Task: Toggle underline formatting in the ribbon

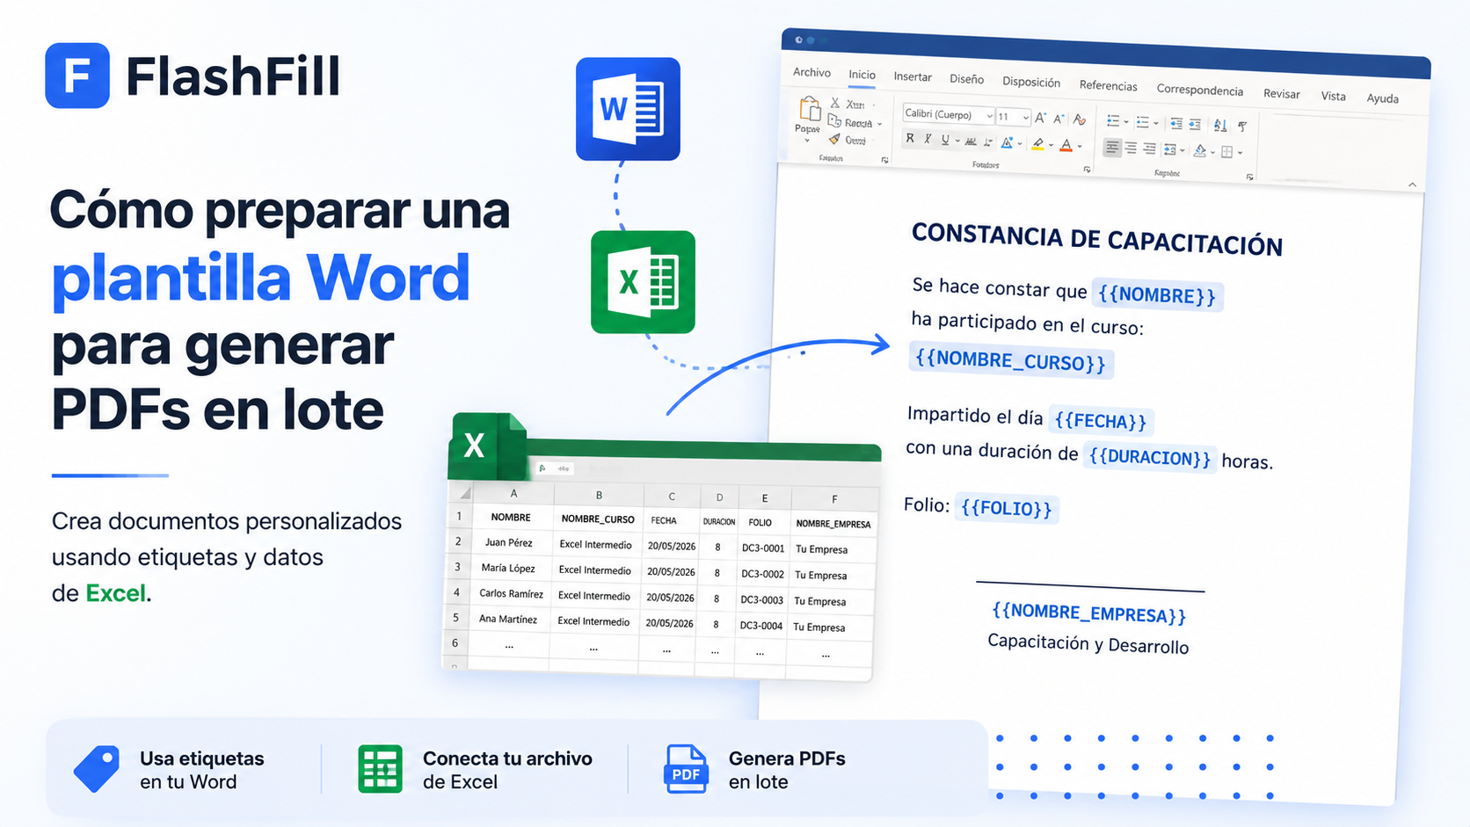Action: coord(945,140)
